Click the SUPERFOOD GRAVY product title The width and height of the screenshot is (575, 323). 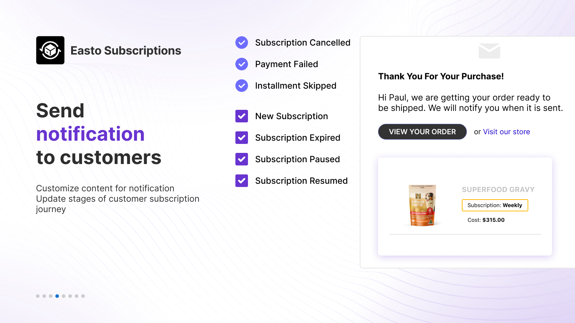tap(498, 189)
